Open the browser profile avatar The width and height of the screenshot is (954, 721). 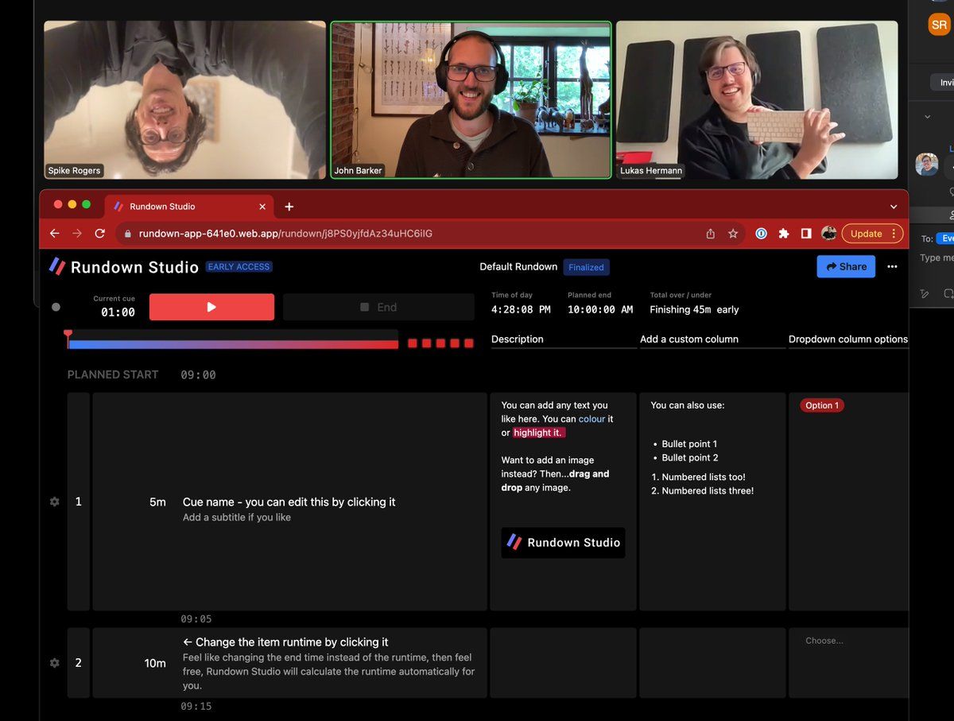pyautogui.click(x=829, y=234)
